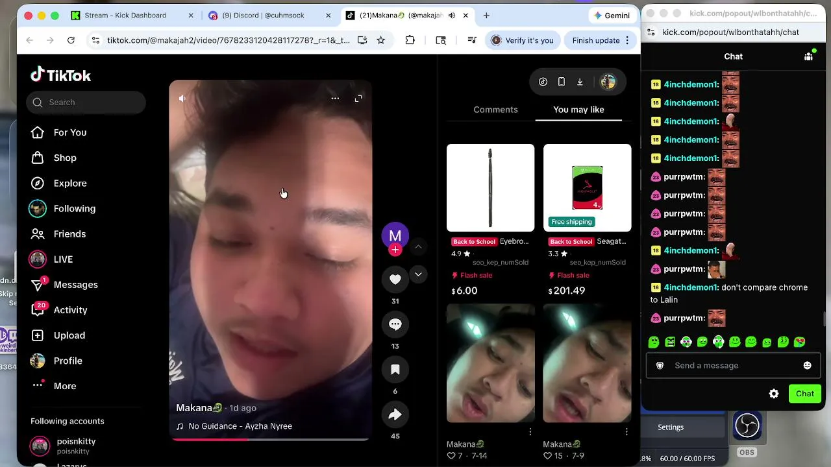Click the Verify it's you profile button
Screen dimensions: 831x467
523,40
